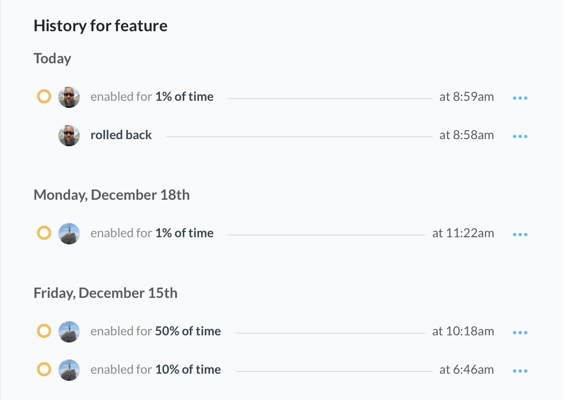Screen dimensions: 563x400
Task: Open the overflow menu for the 6:46am event
Action: point(520,371)
